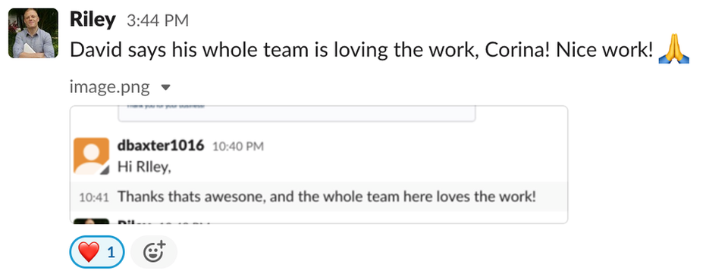Open Riley's profile photo avatar

33,33
